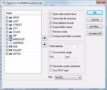Click the move field down arrow icon
The width and height of the screenshot is (107, 90).
(45, 44)
